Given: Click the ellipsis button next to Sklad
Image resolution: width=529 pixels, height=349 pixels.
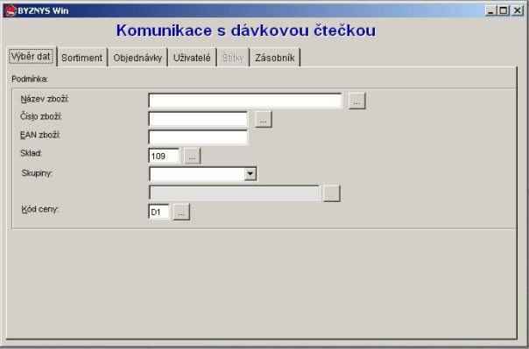Looking at the screenshot, I should point(193,156).
